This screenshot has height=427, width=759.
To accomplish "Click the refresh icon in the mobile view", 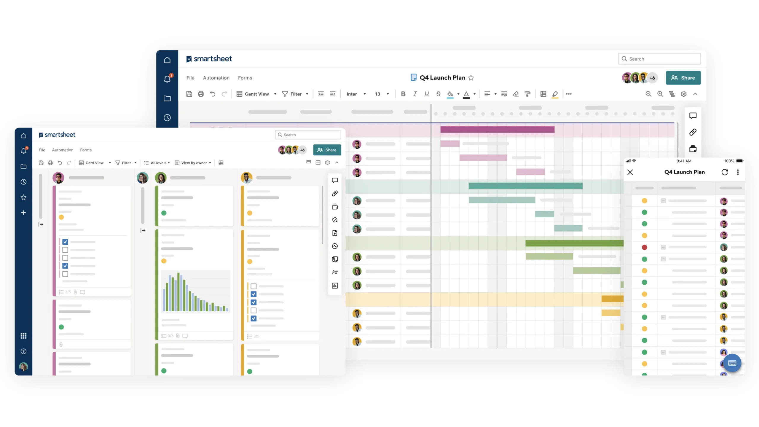I will click(725, 172).
